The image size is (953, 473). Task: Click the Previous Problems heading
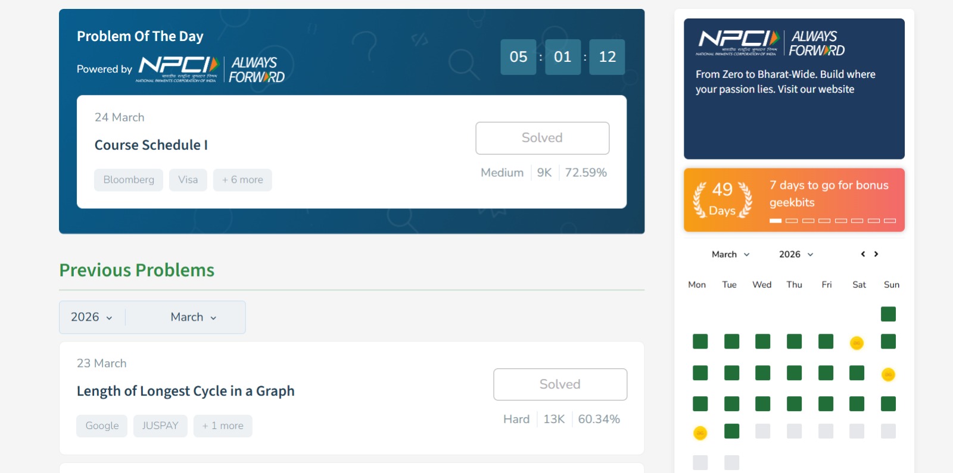(x=137, y=270)
